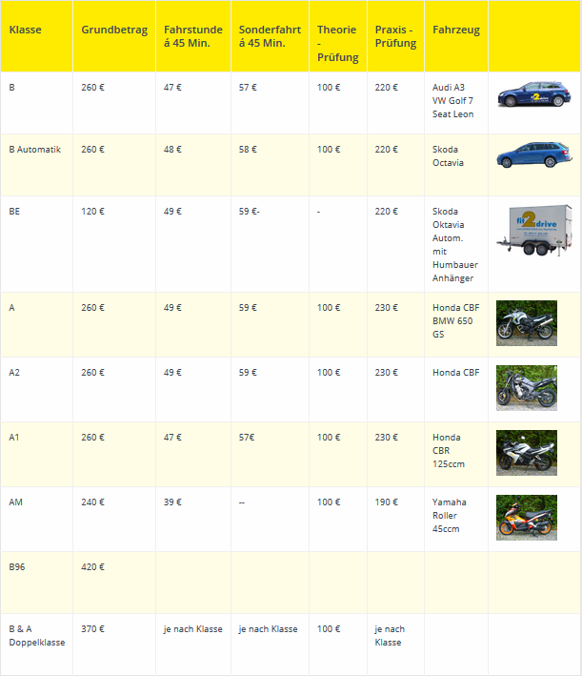Click the class A2 Honda CBF motorcycle picture
The width and height of the screenshot is (582, 676).
point(527,387)
